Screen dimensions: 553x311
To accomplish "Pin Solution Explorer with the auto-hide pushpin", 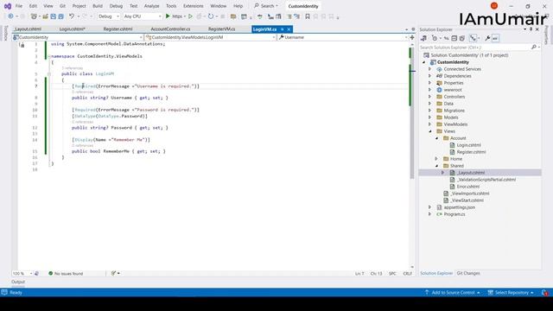I will 531,29.
